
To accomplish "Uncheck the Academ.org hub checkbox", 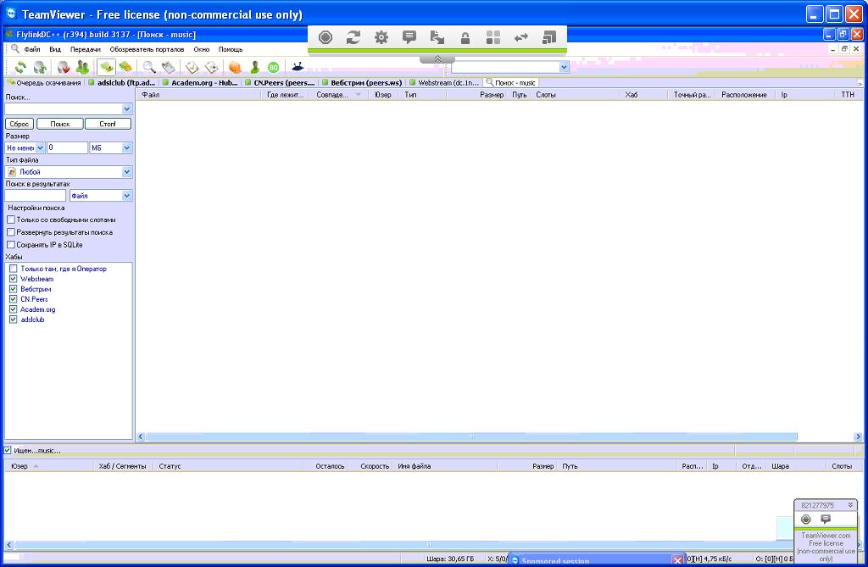I will tap(14, 309).
